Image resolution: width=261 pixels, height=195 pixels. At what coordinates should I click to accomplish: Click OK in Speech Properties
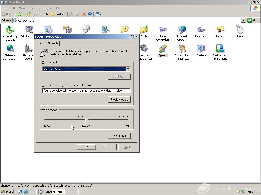86,147
